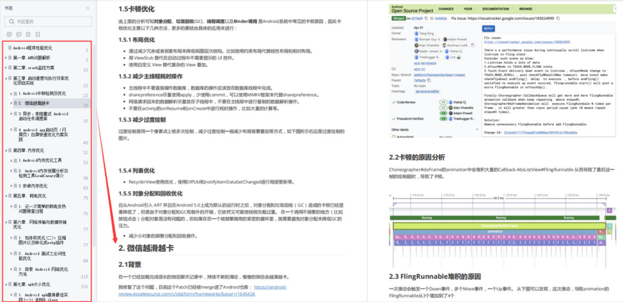
Task: Click the 1.5.5 对象分配和回收优化 heading
Action: (x=151, y=193)
